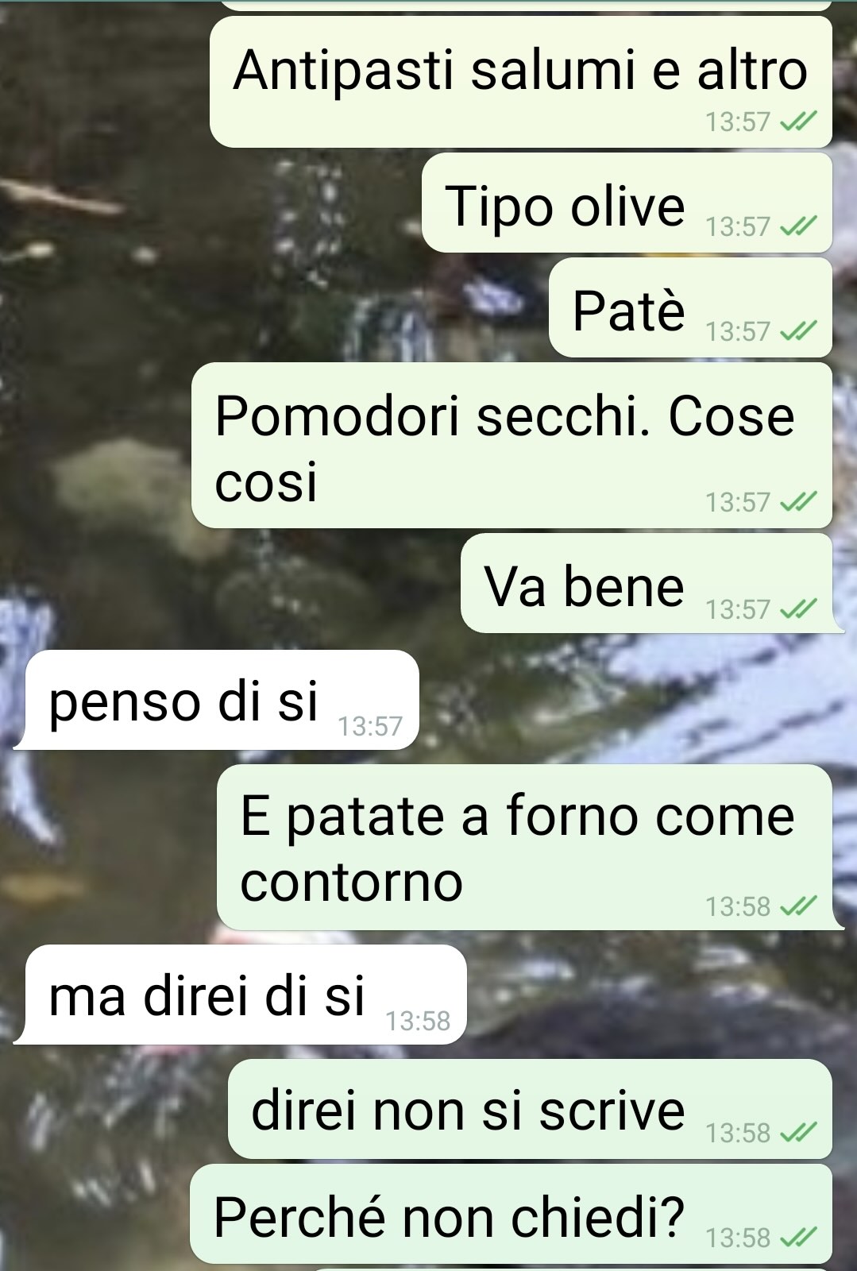The height and width of the screenshot is (1271, 857).
Task: Tap the read receipt ticks beside "Tipo olive"
Action: [x=798, y=226]
